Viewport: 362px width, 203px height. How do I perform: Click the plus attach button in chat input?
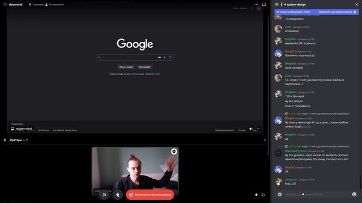click(279, 195)
